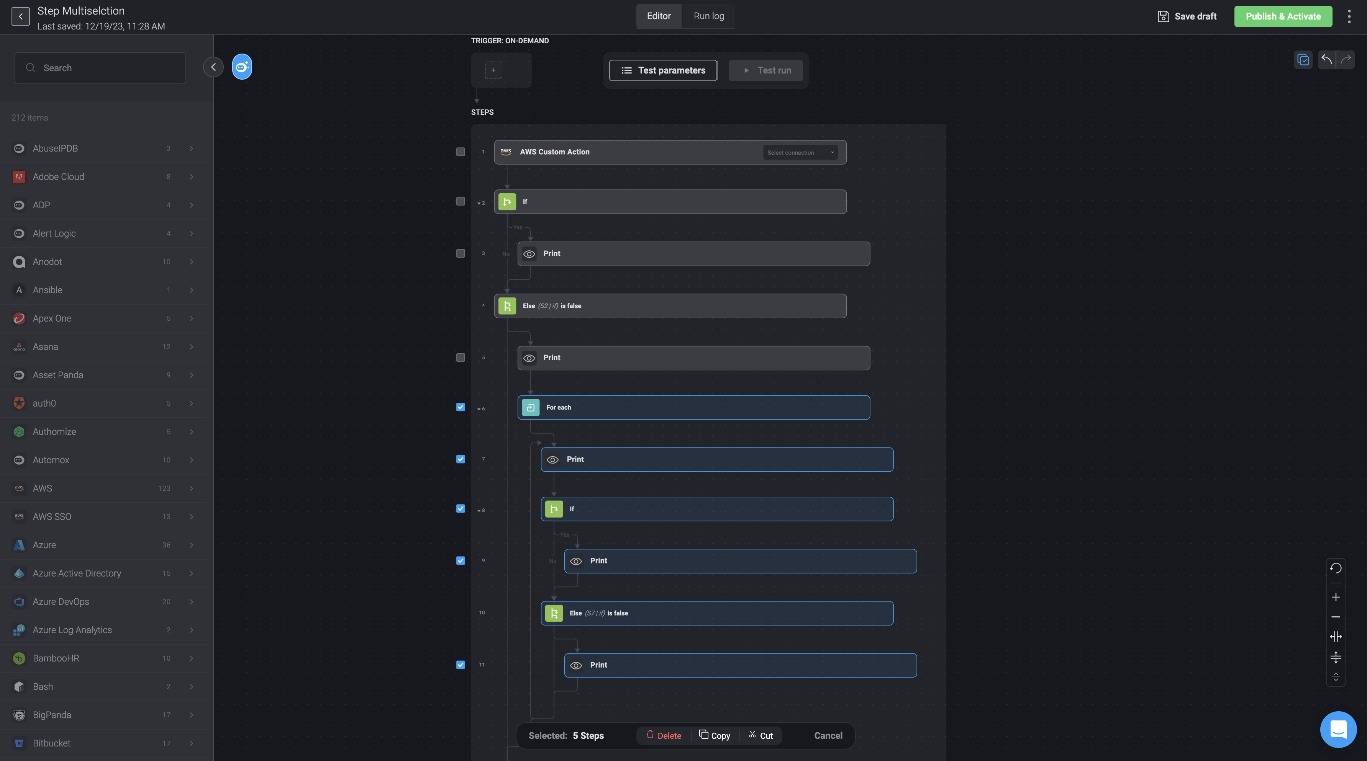Switch to the Run log tab

click(x=708, y=16)
